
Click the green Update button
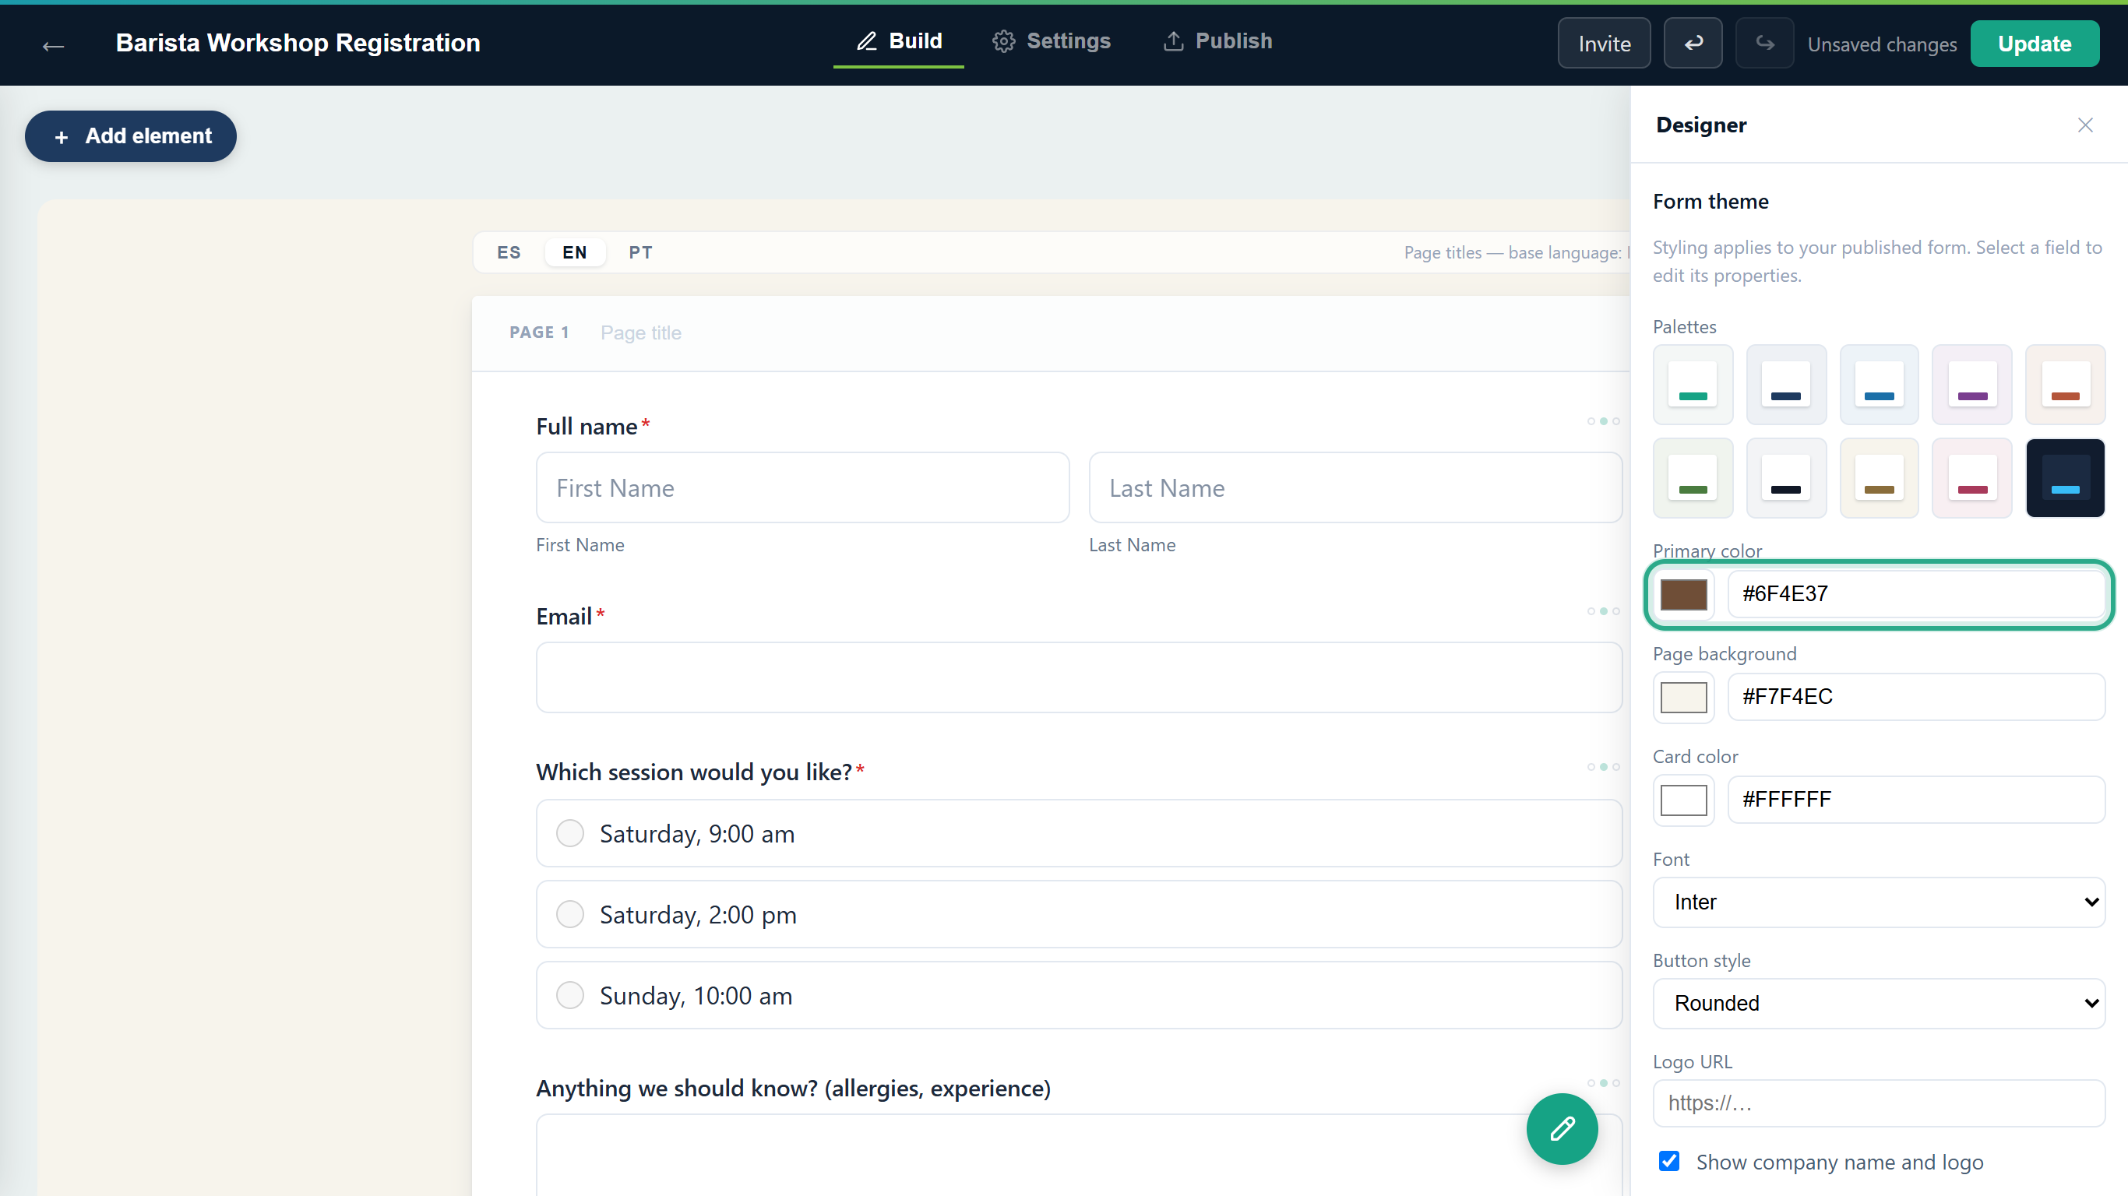click(2034, 43)
